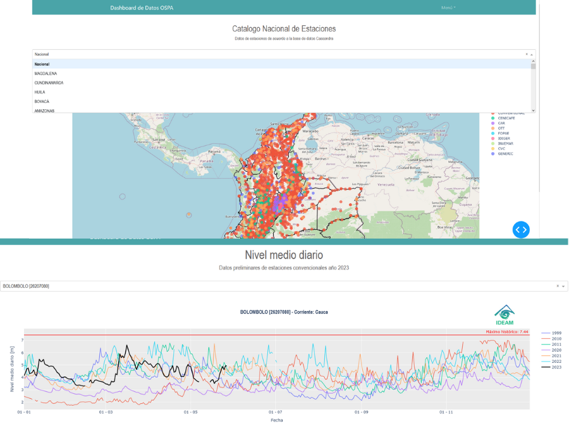Screen dimensions: 569x426
Task: Click the GENERIC legend marker dot
Action: tap(493, 153)
